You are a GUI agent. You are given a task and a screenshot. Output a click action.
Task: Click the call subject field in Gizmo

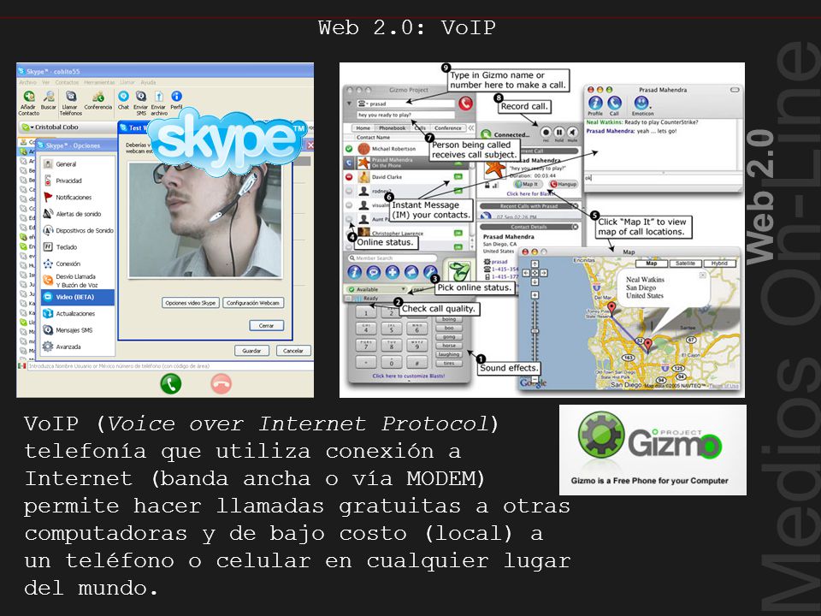coord(405,115)
